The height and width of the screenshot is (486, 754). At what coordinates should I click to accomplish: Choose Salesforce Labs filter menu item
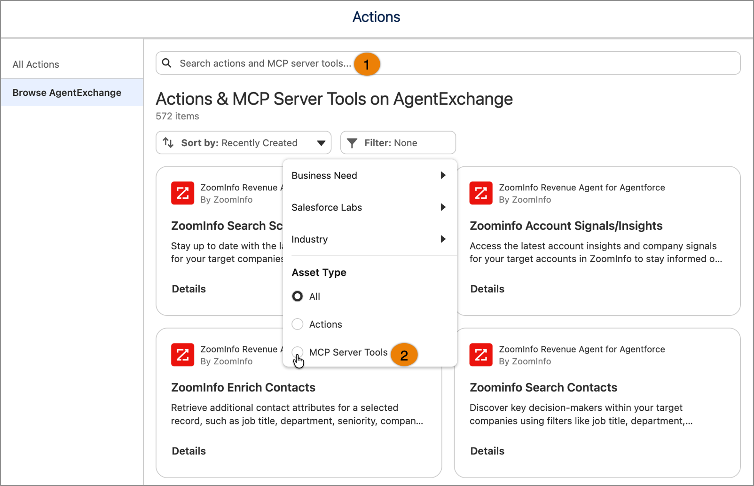click(369, 207)
